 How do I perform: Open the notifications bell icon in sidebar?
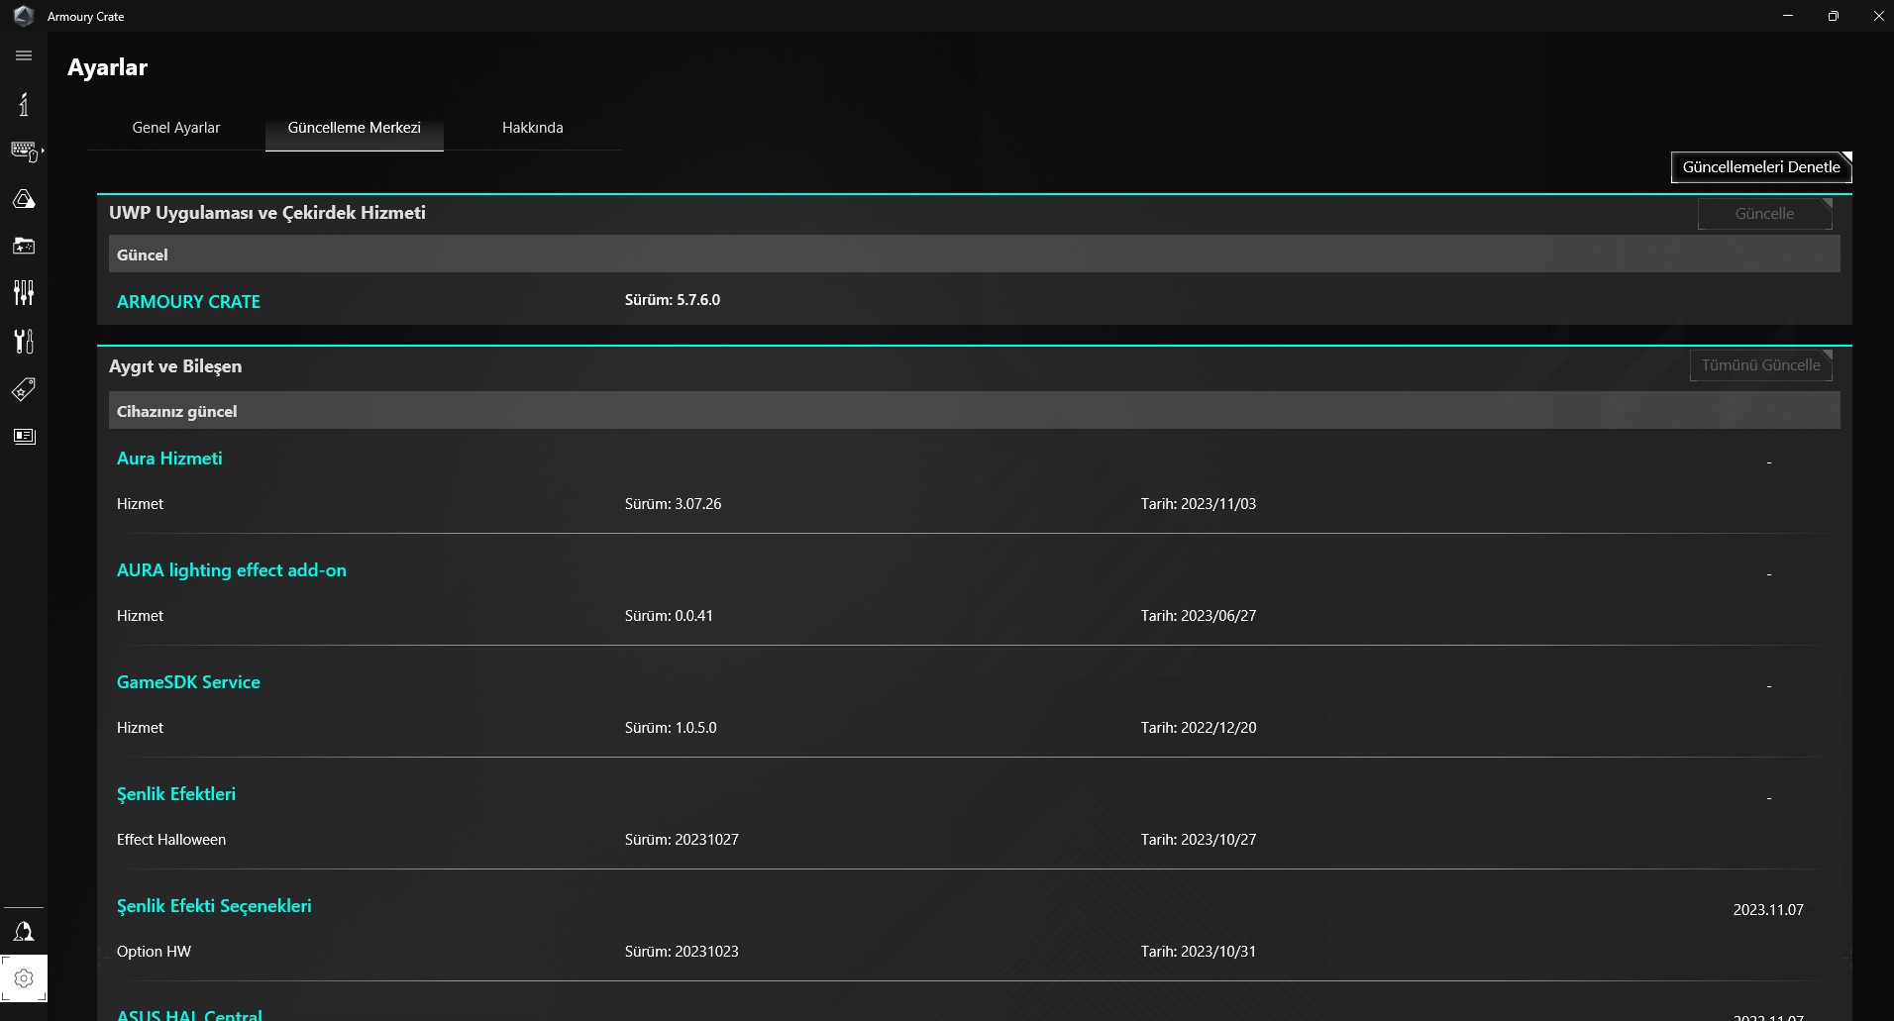click(x=24, y=931)
